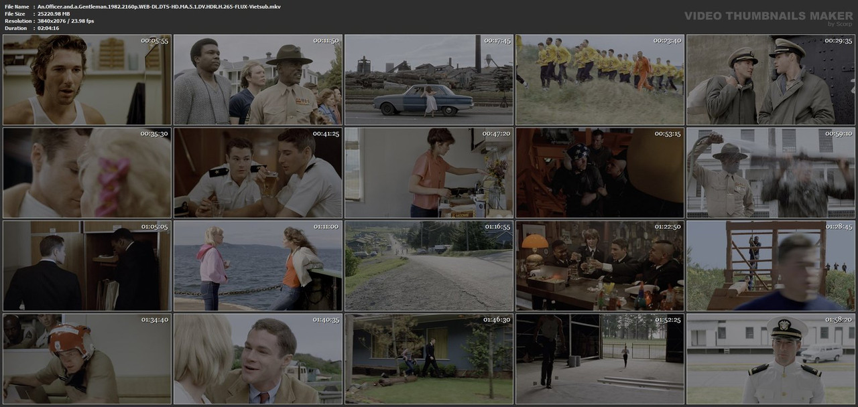The height and width of the screenshot is (407, 858).
Task: Open the thumbnail at timestamp 00:53:15
Action: [x=600, y=173]
